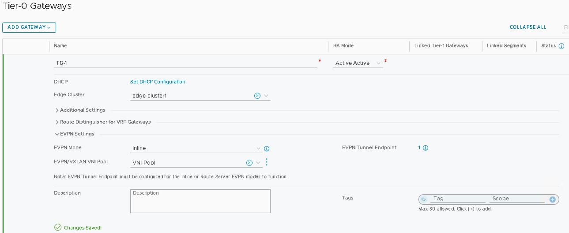
Task: Click the EVPN Tunnel Endpoint info icon
Action: (x=426, y=148)
